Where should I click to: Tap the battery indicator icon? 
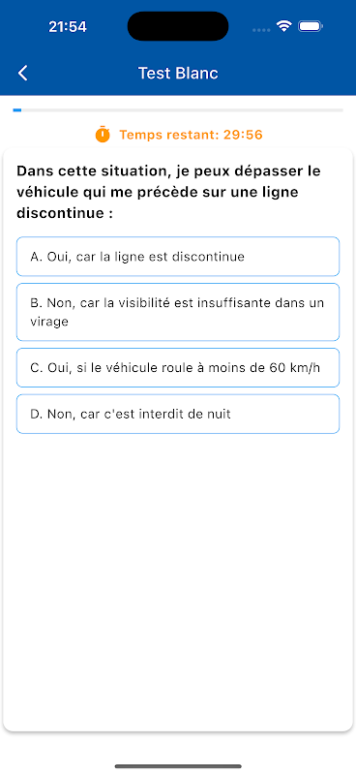point(311,26)
